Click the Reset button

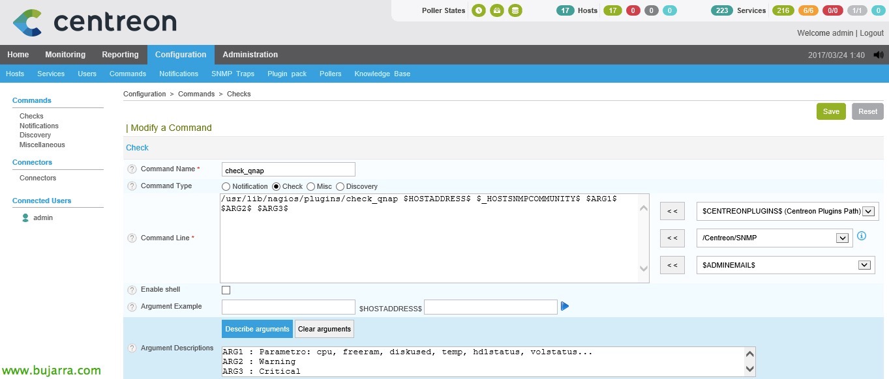[867, 111]
